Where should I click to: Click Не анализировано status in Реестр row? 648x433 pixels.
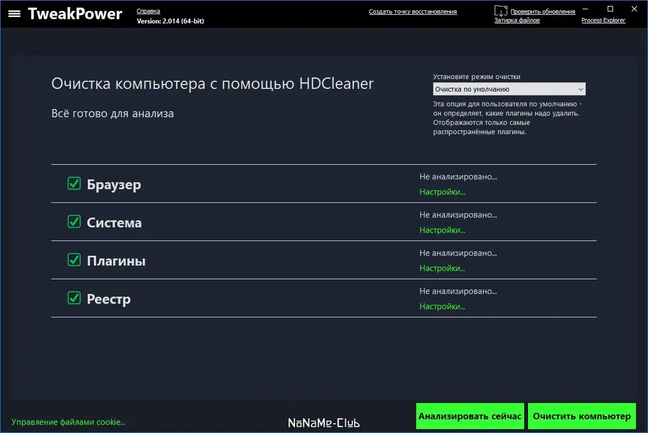click(458, 291)
